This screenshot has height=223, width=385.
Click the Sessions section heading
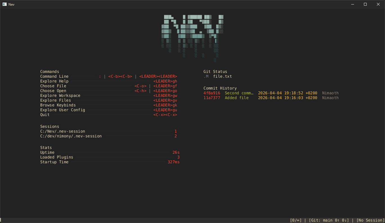[x=50, y=126]
